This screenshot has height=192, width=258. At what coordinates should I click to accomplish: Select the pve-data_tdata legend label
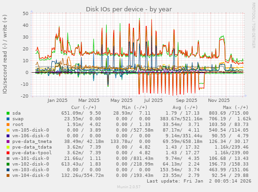coord(32,147)
